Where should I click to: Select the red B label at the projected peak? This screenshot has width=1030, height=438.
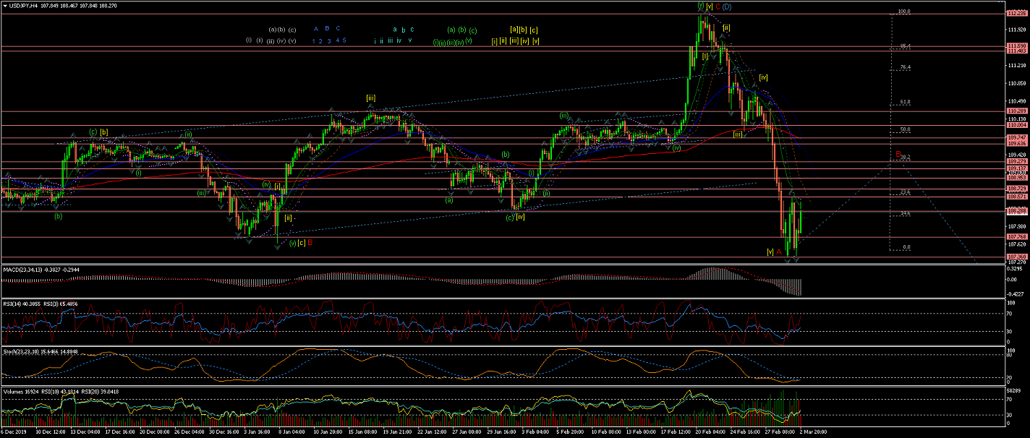[898, 155]
